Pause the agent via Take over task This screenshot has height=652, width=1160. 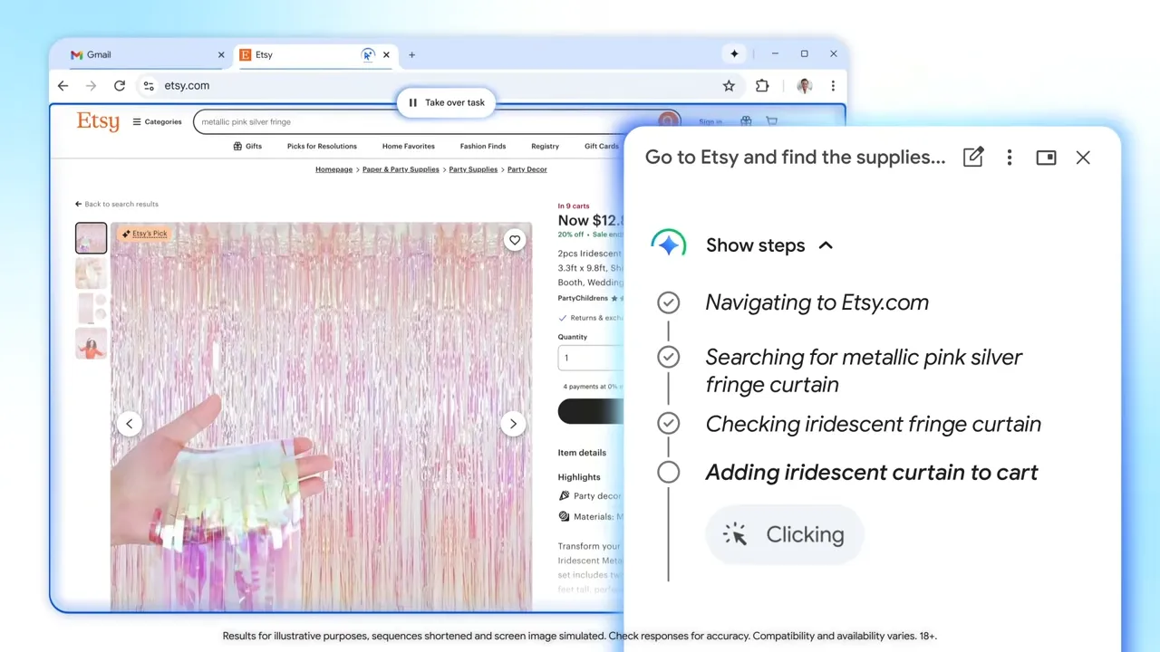click(x=446, y=102)
